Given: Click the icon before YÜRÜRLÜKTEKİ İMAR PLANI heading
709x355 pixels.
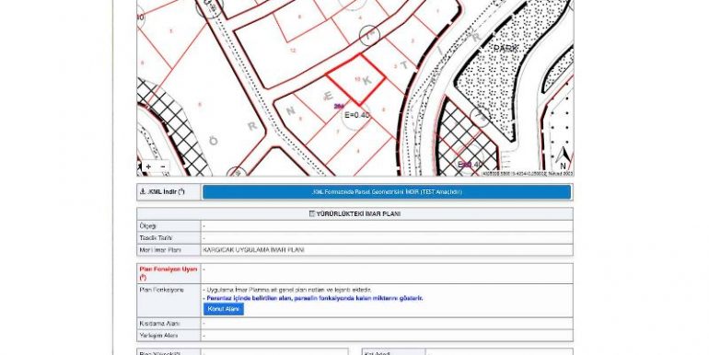Looking at the screenshot, I should [312, 213].
